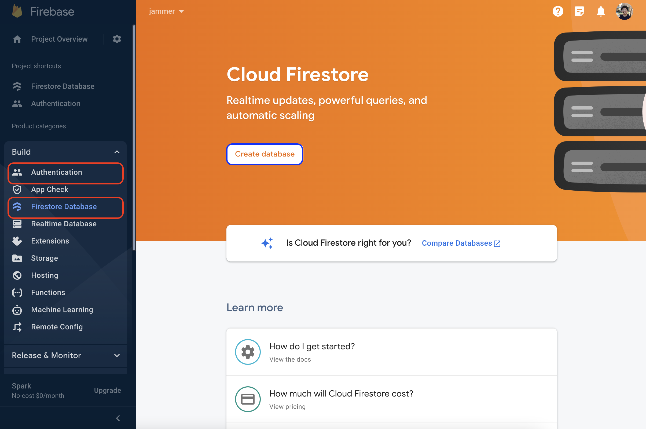Click the Create database button
Screen dimensions: 646x429
[x=265, y=154]
